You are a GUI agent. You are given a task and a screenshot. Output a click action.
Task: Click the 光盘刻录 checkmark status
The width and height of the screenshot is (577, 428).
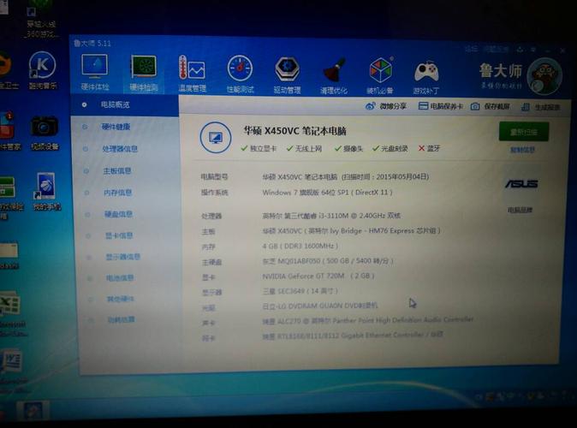coord(390,149)
